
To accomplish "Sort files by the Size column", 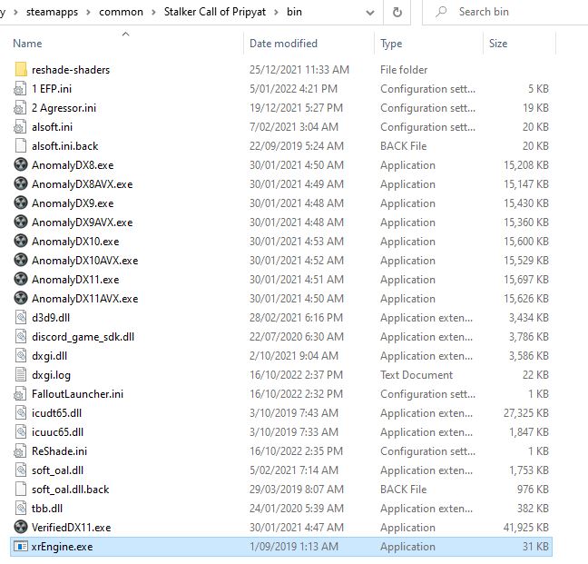I will pyautogui.click(x=498, y=44).
